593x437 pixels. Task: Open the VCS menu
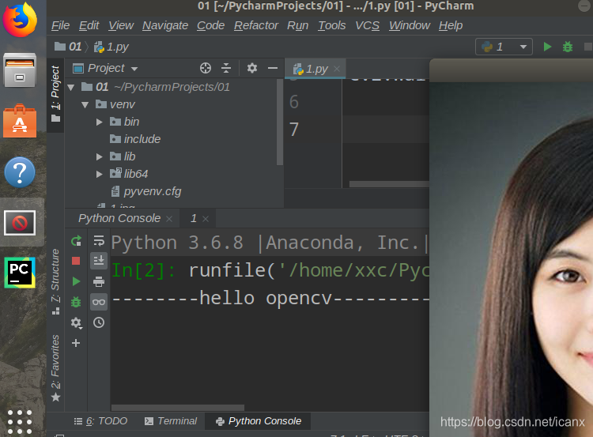point(367,25)
